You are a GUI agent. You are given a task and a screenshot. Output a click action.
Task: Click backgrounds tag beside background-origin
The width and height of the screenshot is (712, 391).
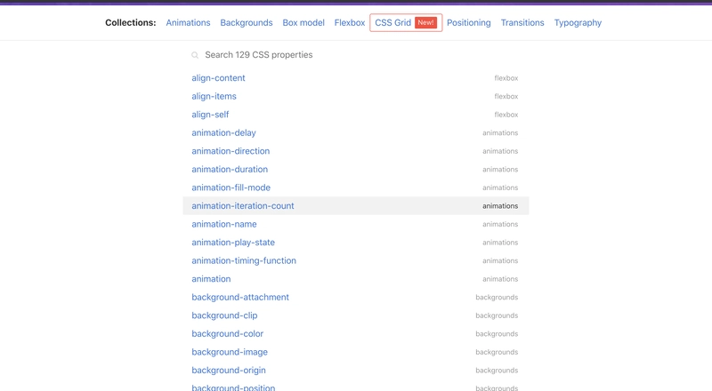497,371
